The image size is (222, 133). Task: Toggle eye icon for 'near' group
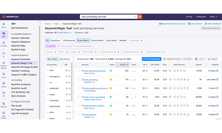(70, 70)
